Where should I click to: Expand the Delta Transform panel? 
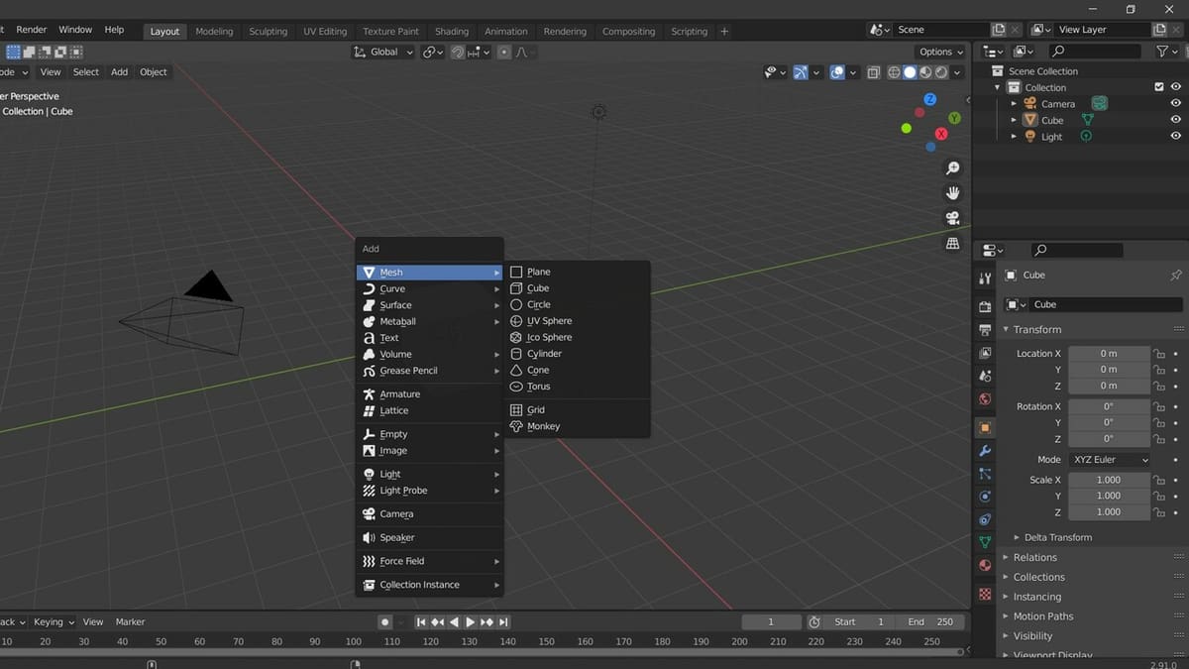tap(1057, 537)
